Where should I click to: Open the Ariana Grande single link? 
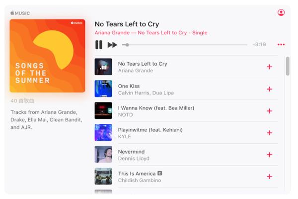pos(151,33)
